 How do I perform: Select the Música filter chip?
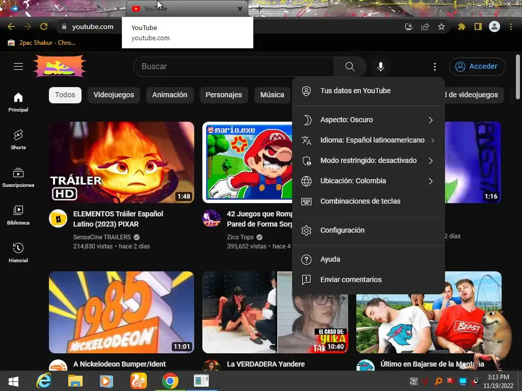coord(272,95)
